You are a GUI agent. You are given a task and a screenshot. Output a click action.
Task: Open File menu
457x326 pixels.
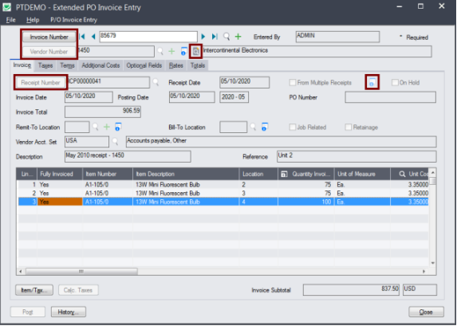(x=11, y=20)
